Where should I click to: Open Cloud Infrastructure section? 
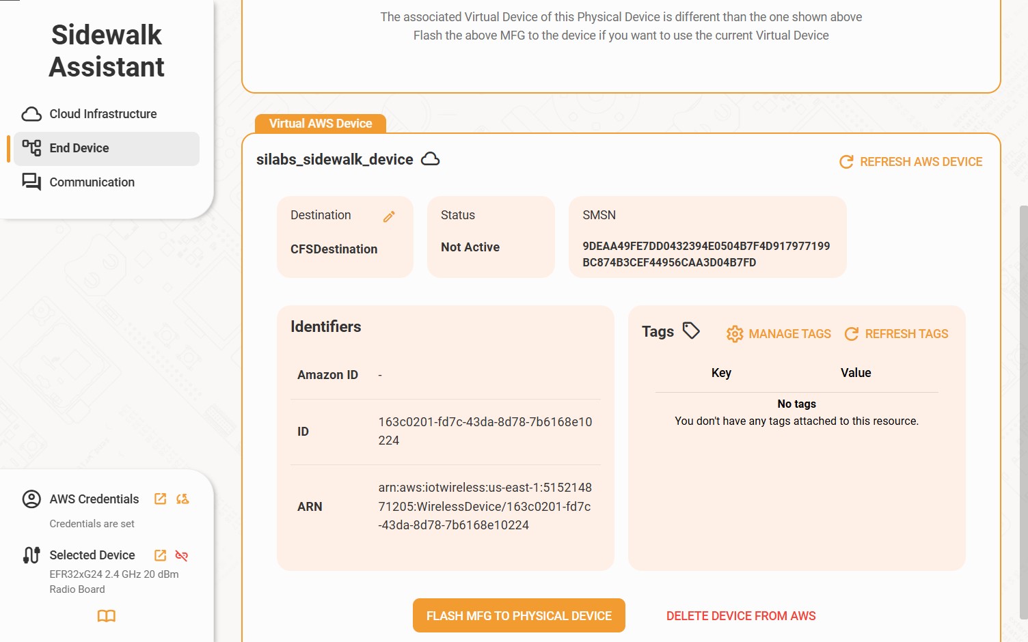103,114
